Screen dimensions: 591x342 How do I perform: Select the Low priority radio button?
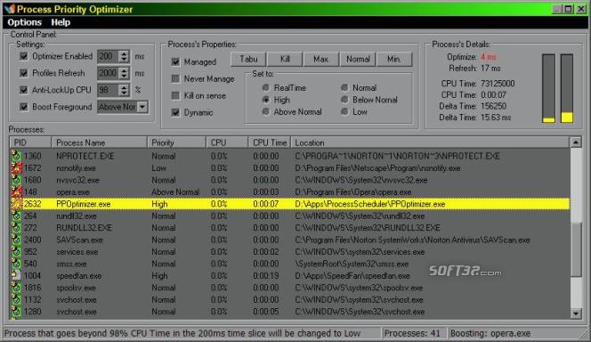pos(344,112)
